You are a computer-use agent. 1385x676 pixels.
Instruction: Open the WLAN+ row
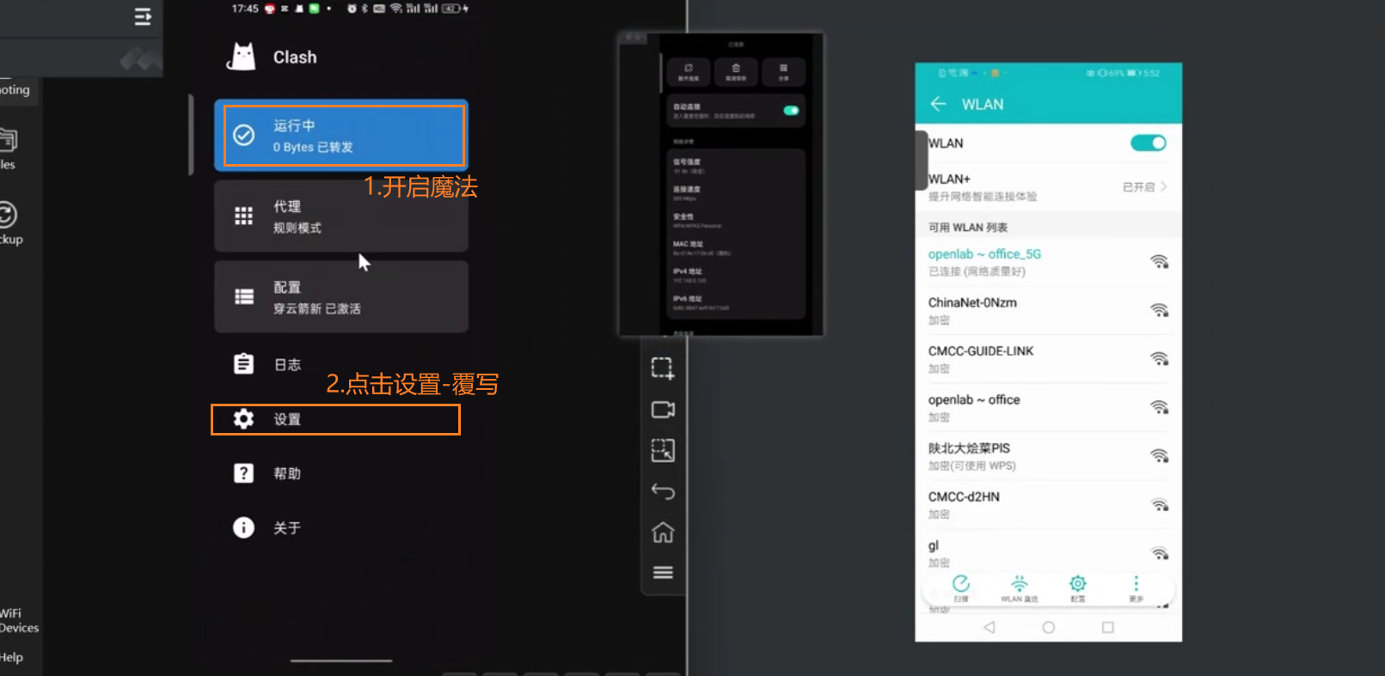click(x=1048, y=186)
